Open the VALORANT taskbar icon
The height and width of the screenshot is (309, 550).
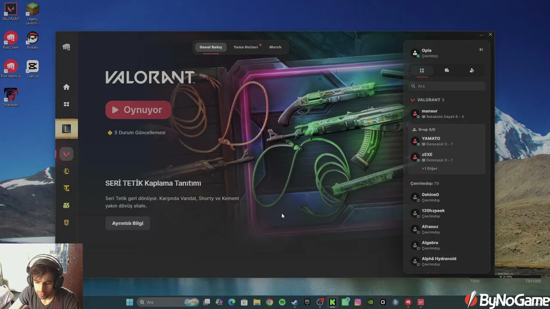[x=421, y=302]
